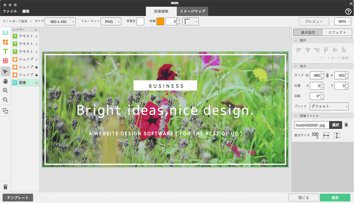Open the ブレンド デフォルト dropdown
The image size is (354, 203).
coord(329,106)
